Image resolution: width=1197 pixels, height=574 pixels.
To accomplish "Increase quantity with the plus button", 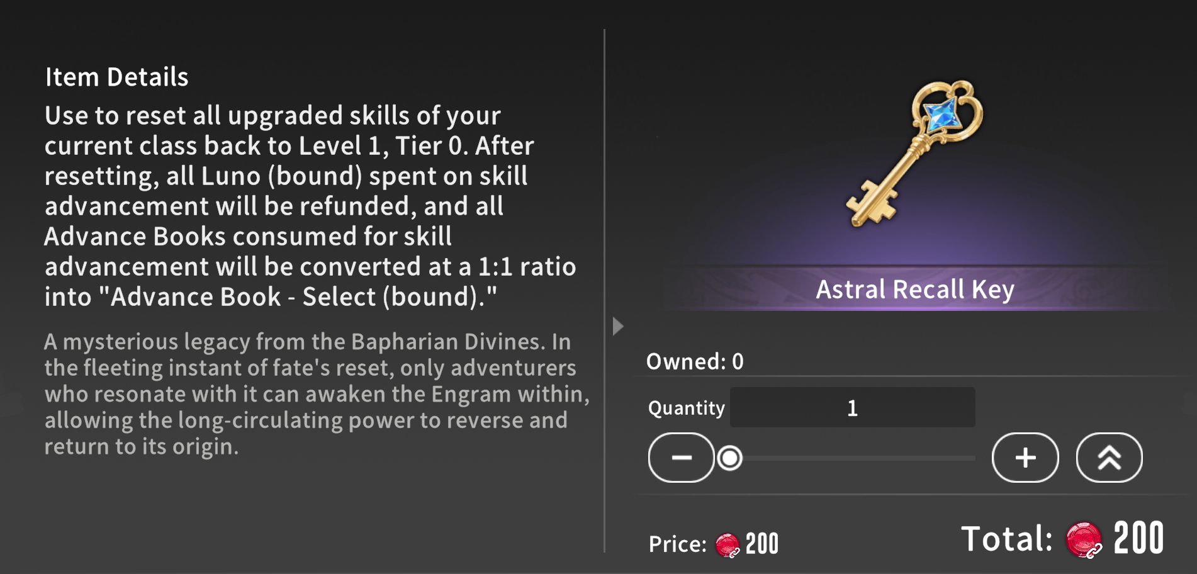I will click(x=1025, y=458).
